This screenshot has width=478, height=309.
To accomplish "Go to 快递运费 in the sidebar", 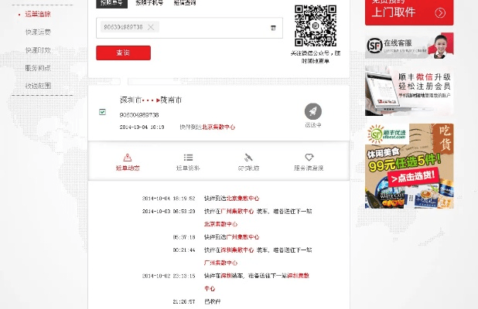I will click(x=38, y=32).
